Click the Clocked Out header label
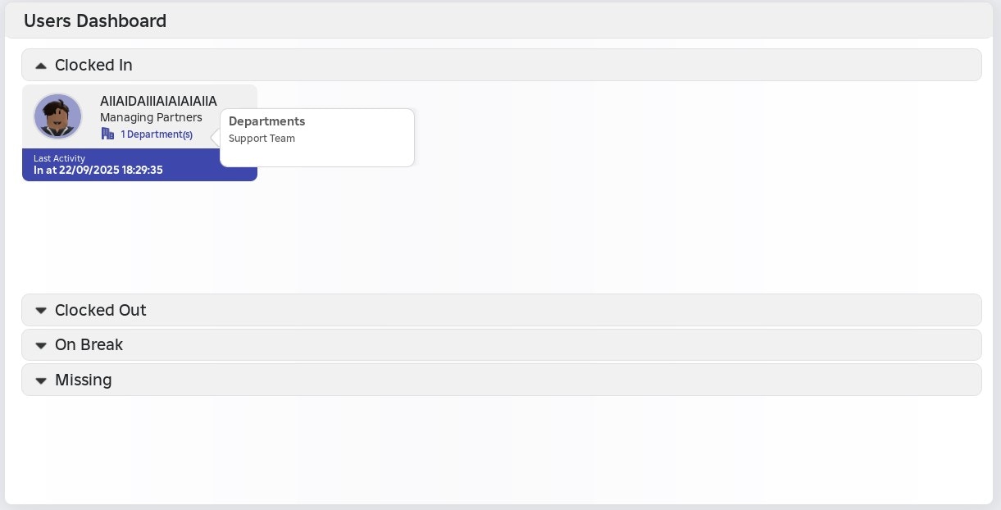The image size is (1001, 510). click(x=101, y=310)
